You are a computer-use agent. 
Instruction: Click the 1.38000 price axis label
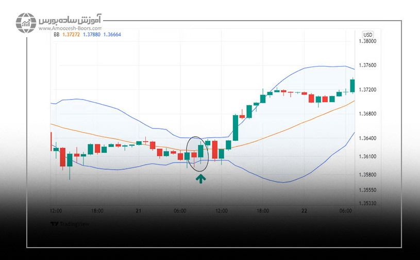366,41
